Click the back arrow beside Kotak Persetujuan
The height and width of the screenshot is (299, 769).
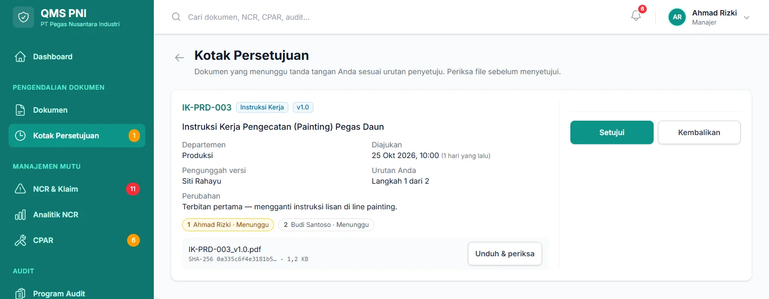[x=179, y=58]
